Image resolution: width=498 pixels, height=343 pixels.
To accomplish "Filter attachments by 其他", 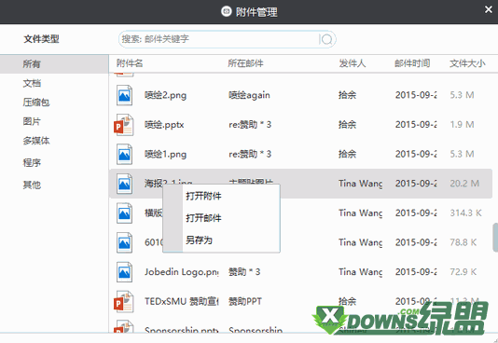I will (x=32, y=185).
